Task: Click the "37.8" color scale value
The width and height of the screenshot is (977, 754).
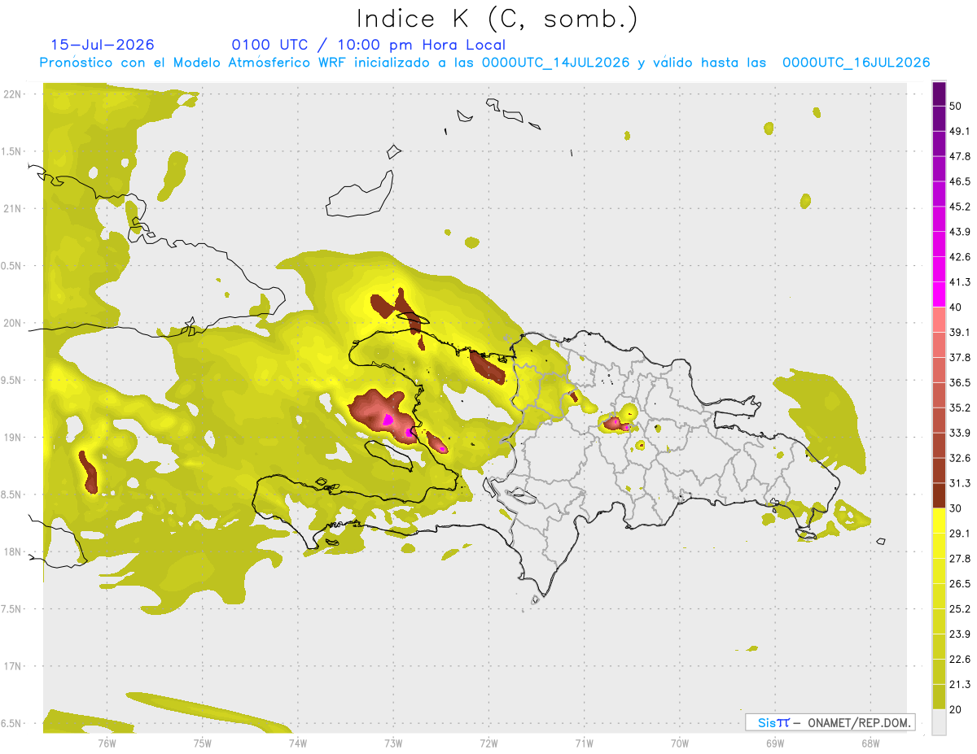Action: [x=960, y=357]
